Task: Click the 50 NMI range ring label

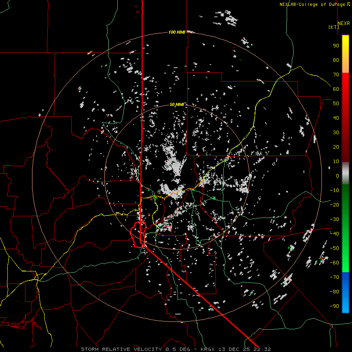Action: (x=177, y=104)
